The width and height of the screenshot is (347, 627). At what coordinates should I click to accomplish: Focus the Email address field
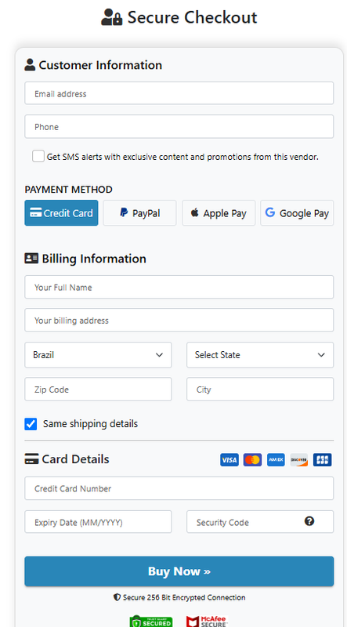(x=179, y=93)
